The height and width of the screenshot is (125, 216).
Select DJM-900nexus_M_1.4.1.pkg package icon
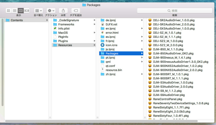[150, 57]
